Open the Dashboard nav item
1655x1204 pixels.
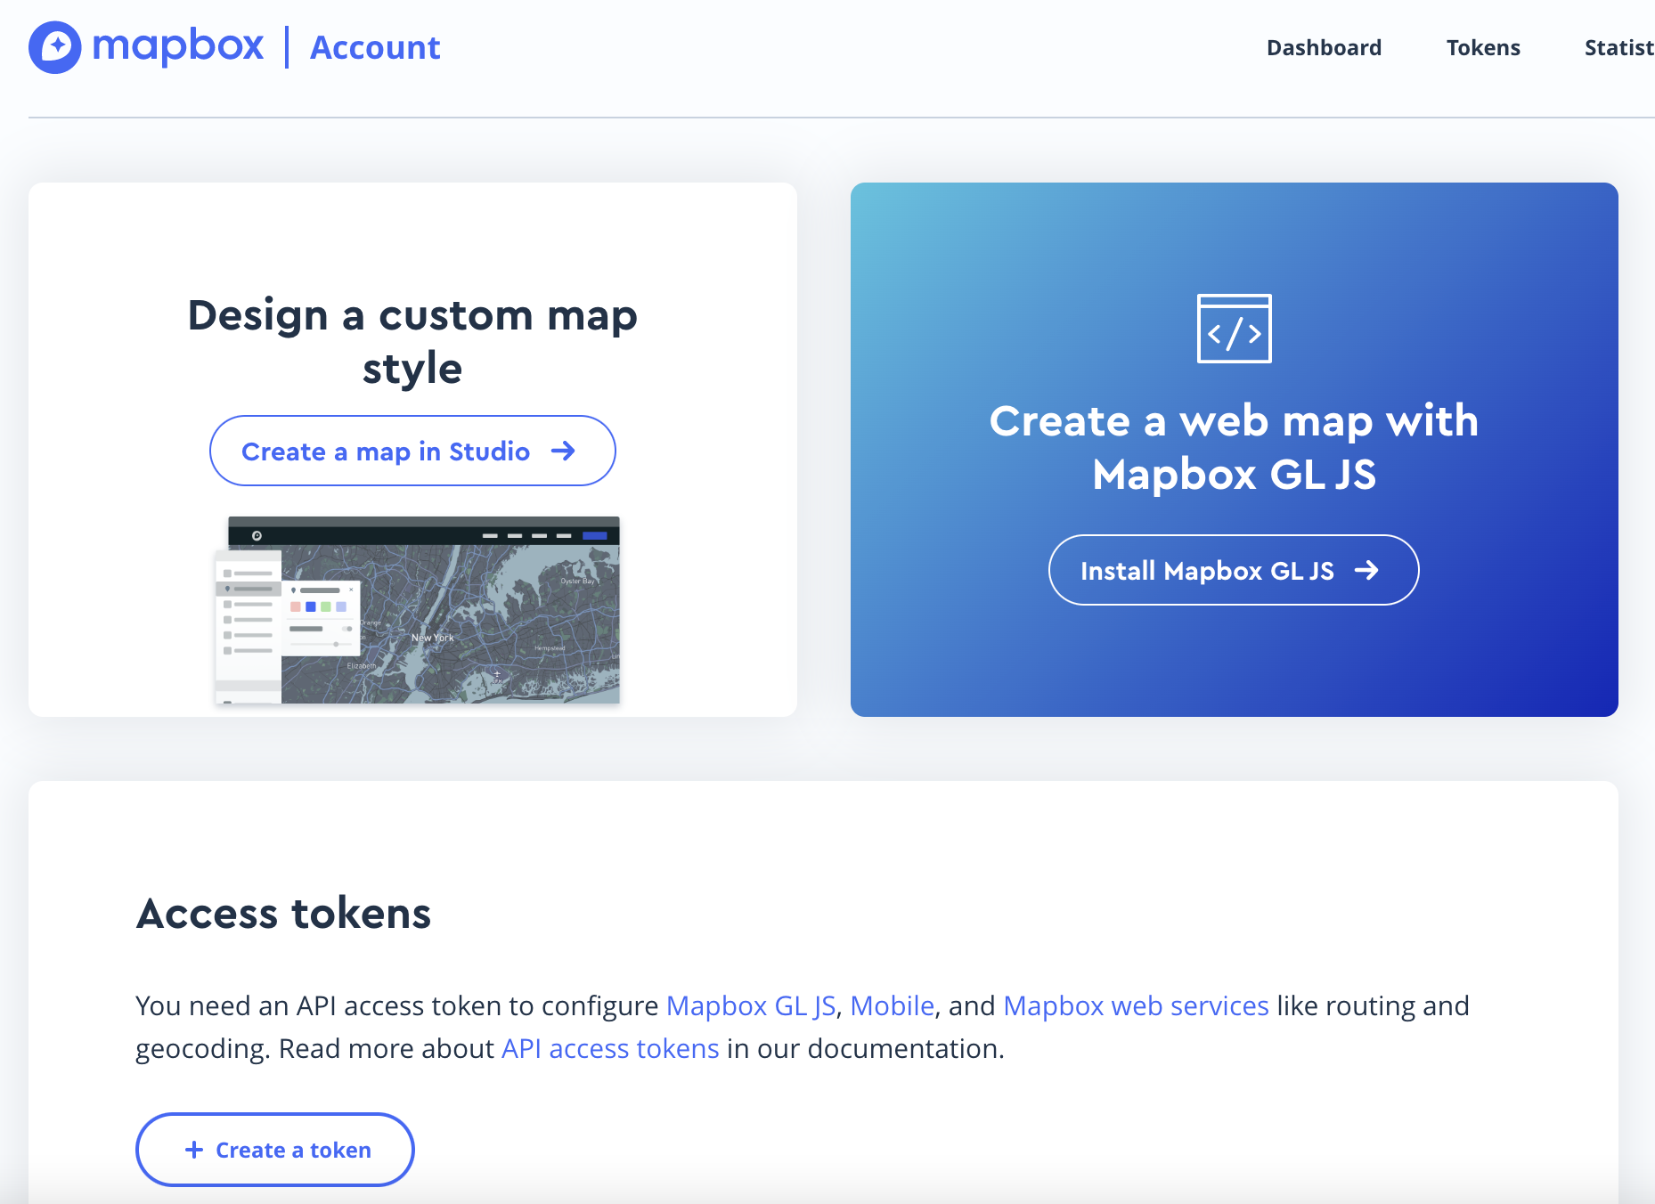coord(1324,47)
